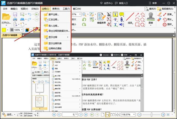Open the 菜单 hamburger menu
The image size is (177, 119).
point(153,3)
